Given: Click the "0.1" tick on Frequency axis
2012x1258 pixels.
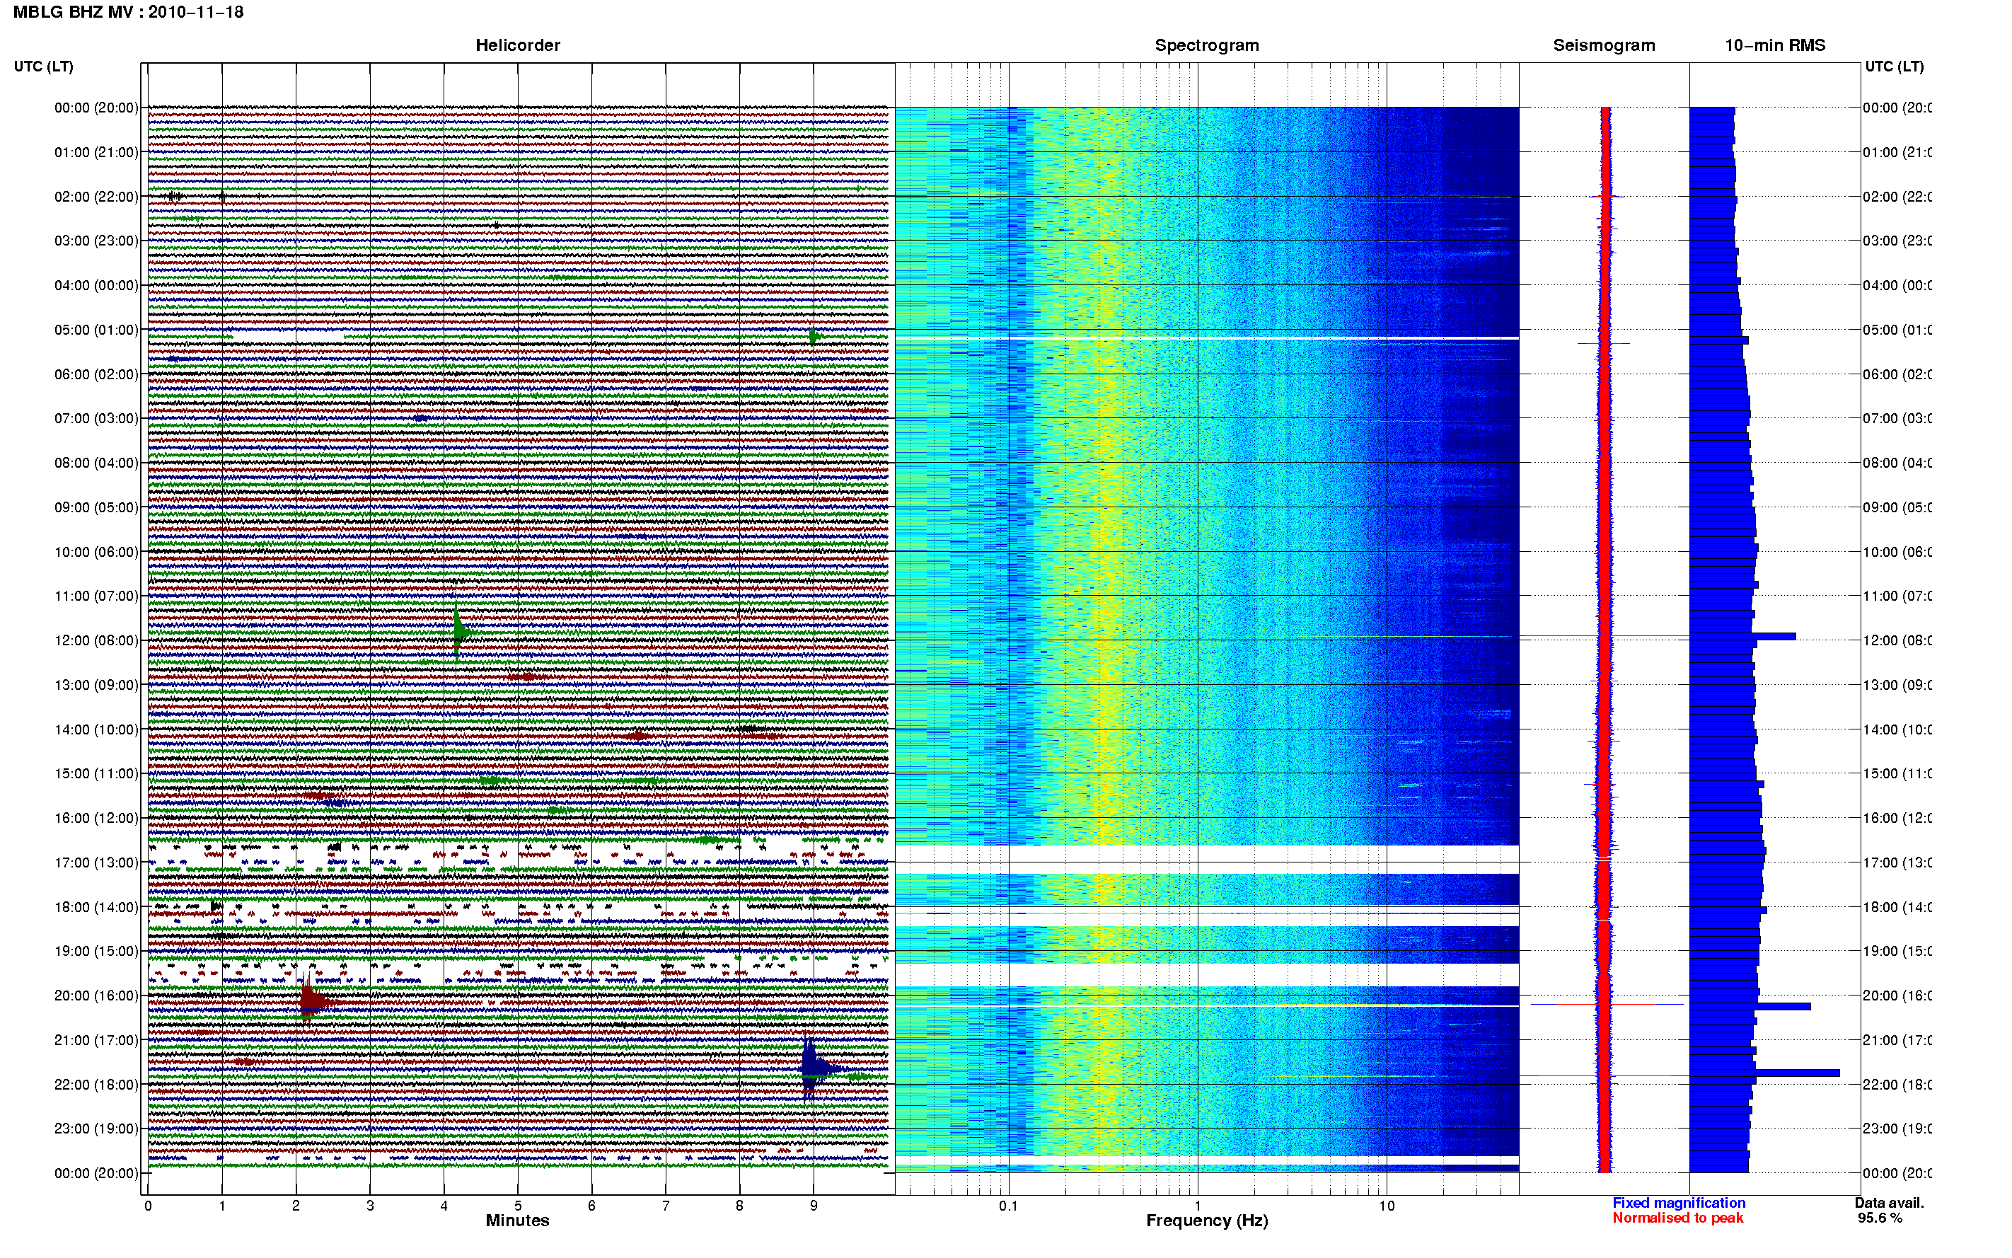Looking at the screenshot, I should 1008,1206.
